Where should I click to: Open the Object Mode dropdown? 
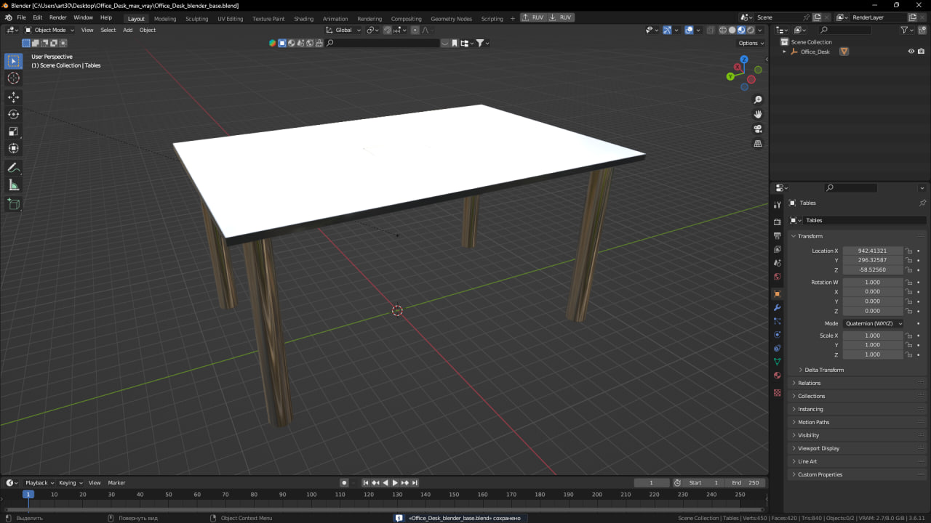49,30
